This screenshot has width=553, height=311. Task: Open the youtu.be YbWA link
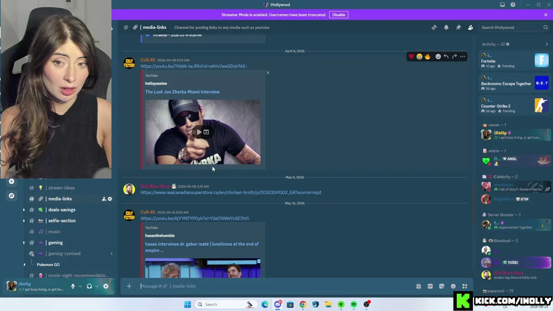(x=194, y=66)
